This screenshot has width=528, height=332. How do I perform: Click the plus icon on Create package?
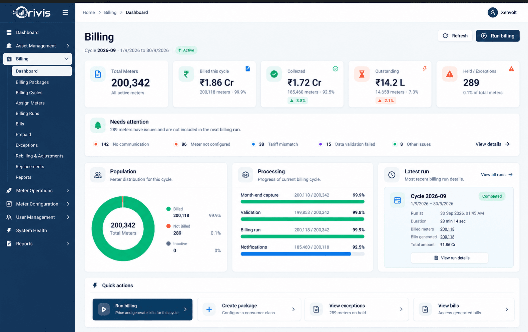[209, 309]
